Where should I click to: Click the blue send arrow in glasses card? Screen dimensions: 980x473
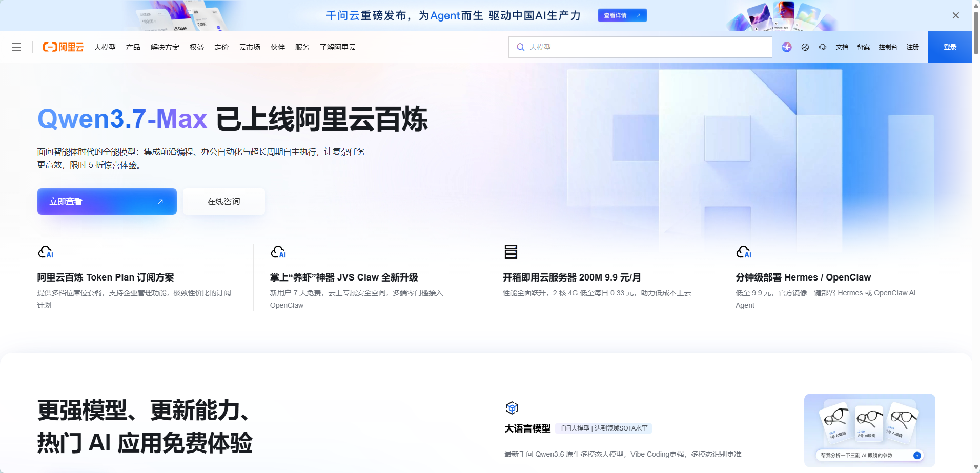coord(917,455)
